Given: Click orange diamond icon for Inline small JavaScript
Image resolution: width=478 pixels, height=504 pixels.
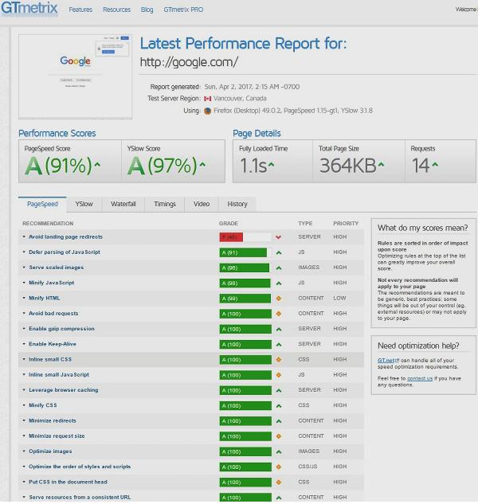Looking at the screenshot, I should coord(279,375).
